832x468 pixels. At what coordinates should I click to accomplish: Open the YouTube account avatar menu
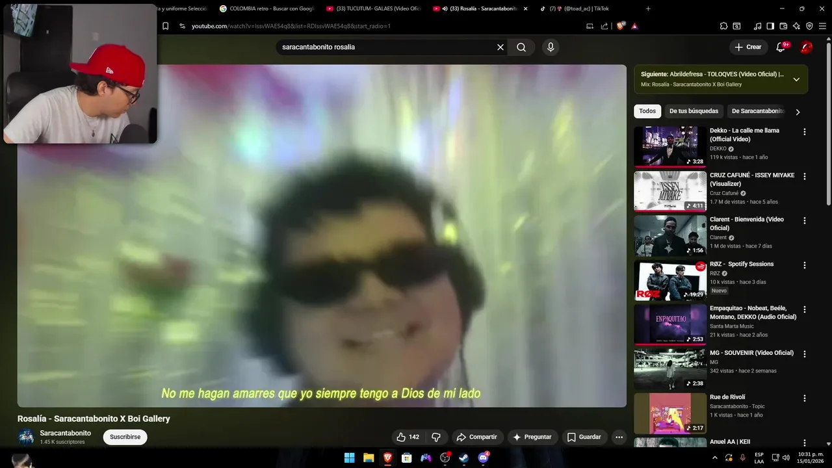(806, 47)
